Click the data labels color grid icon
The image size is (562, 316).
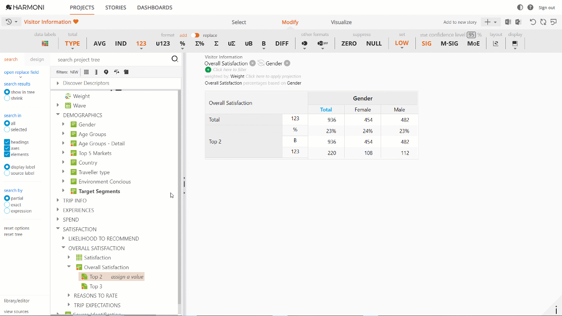(x=45, y=43)
